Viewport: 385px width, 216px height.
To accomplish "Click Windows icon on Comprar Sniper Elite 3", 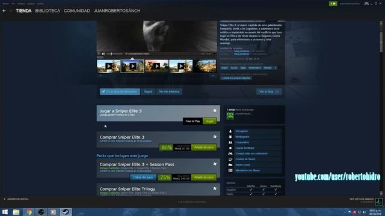I will [x=215, y=137].
